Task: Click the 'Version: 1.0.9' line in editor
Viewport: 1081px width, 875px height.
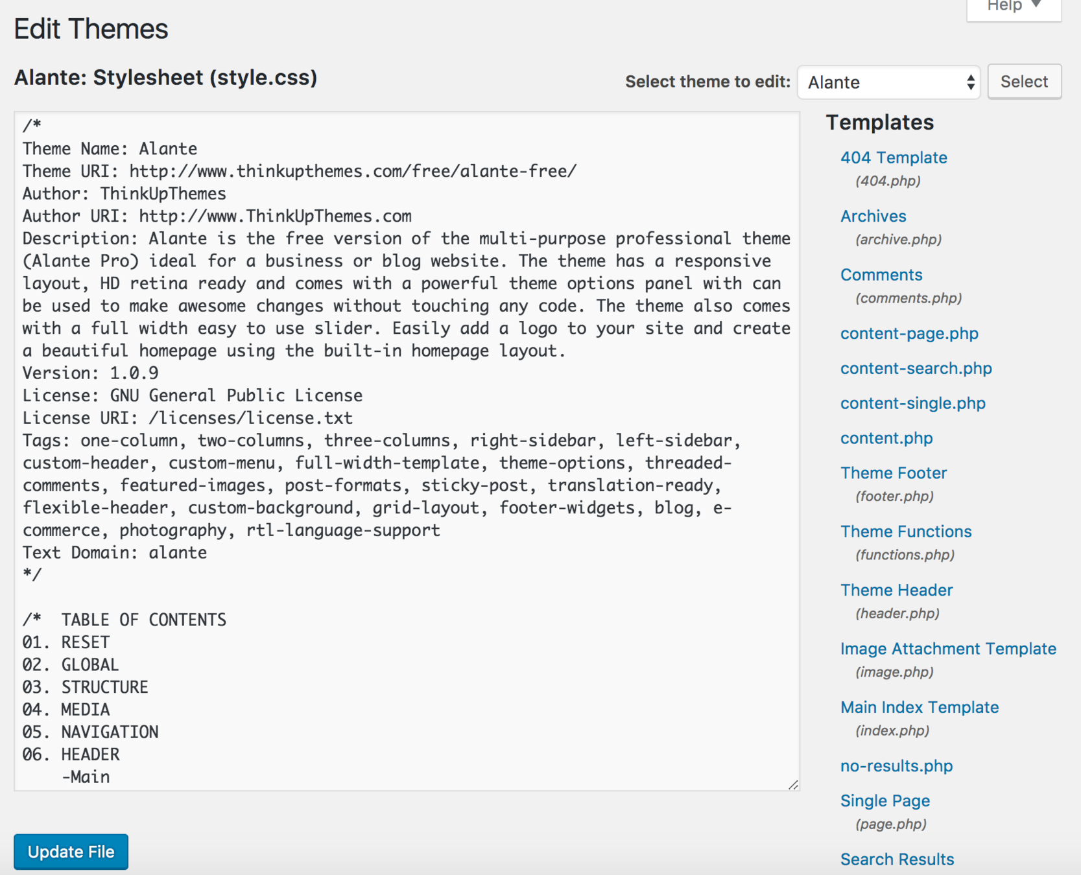Action: (x=90, y=373)
